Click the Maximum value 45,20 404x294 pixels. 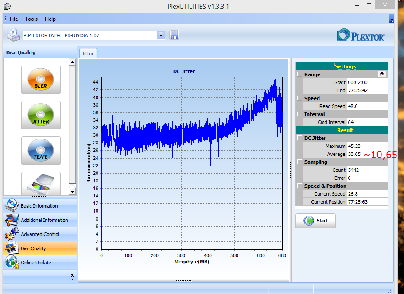367,146
